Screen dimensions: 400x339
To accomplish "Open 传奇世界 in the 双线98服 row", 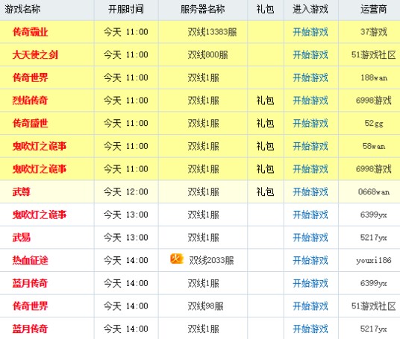I will [x=30, y=306].
